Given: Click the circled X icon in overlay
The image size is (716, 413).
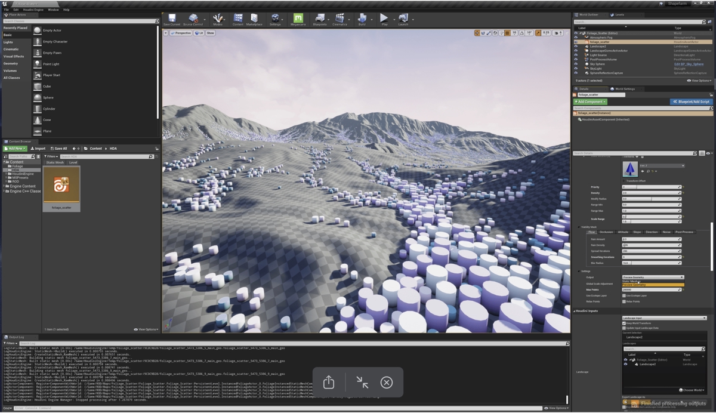Looking at the screenshot, I should pos(387,383).
